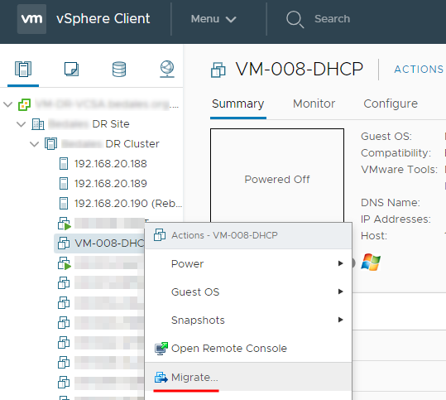Click the Guest OS submenu arrow
The height and width of the screenshot is (400, 446).
click(340, 292)
